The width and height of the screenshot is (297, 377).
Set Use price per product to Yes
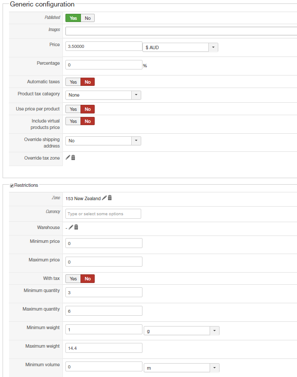[73, 109]
